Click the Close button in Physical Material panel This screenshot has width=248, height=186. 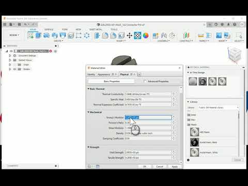click(238, 160)
